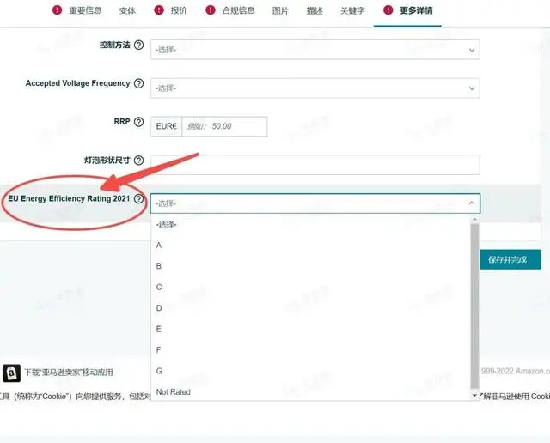This screenshot has height=443, width=550.
Task: Click the red alert icon beside 报价
Action: [x=159, y=10]
